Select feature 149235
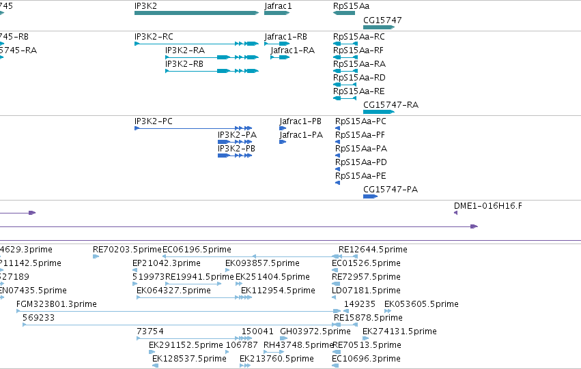 [346, 311]
